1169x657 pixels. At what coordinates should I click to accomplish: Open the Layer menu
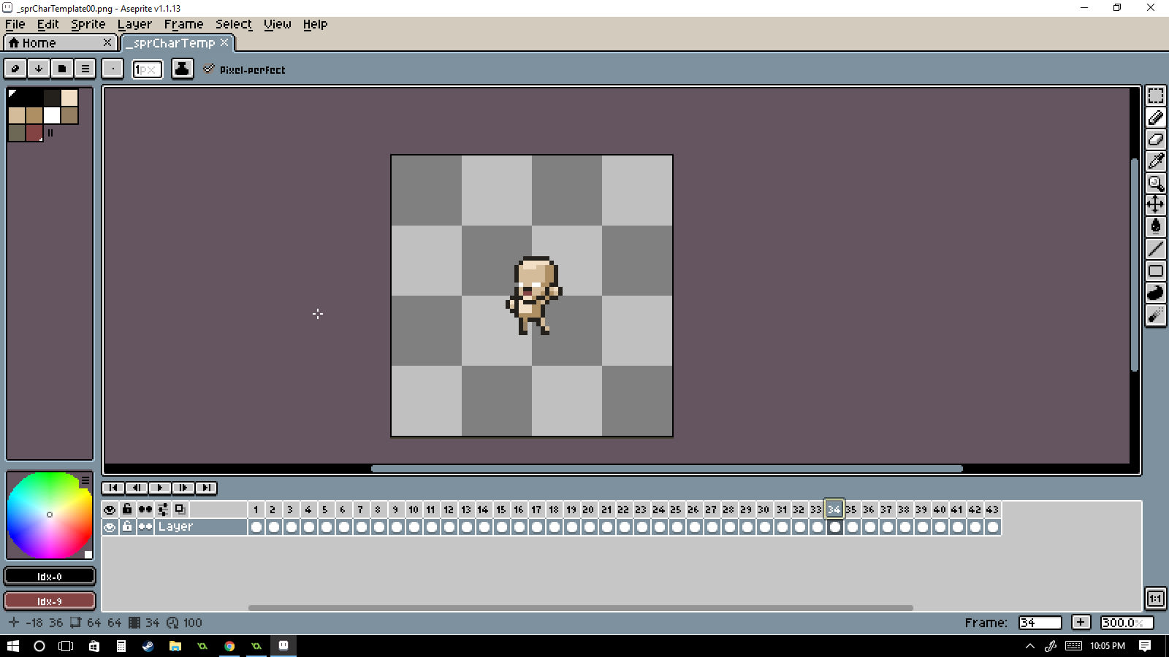pos(135,24)
